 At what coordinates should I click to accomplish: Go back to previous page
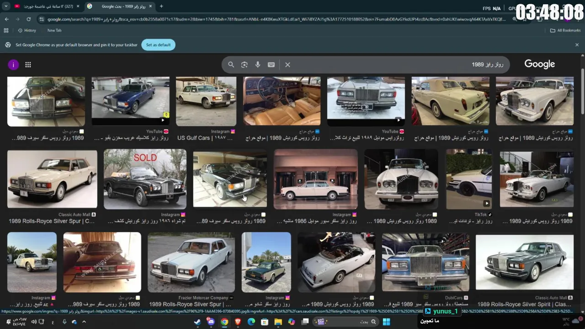6,19
